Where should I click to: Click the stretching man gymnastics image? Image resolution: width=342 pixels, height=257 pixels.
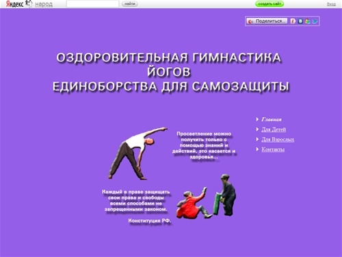click(x=137, y=154)
